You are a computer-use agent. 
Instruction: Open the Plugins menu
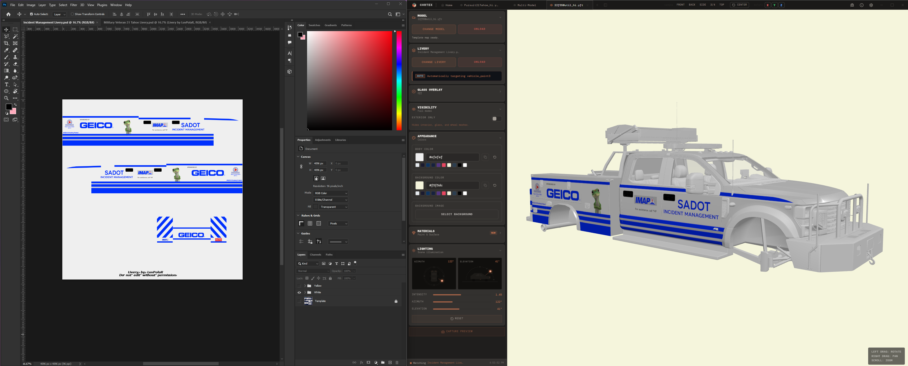(x=102, y=5)
